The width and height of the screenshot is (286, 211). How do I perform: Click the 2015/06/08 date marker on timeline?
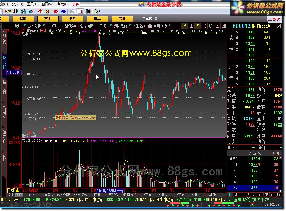click(110, 191)
